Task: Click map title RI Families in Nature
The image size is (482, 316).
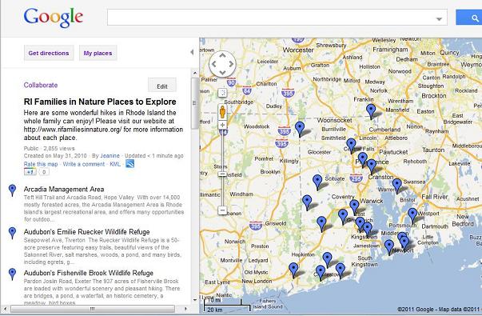Action: tap(100, 102)
